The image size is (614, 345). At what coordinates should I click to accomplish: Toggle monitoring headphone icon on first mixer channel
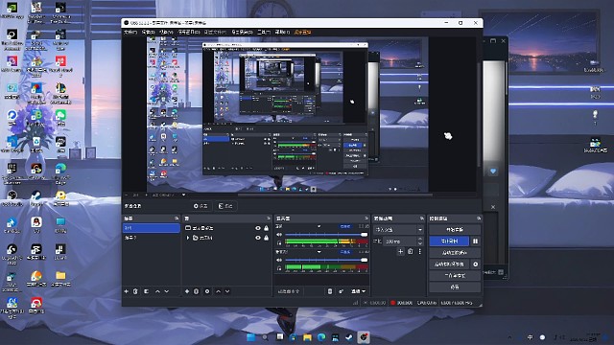[279, 242]
